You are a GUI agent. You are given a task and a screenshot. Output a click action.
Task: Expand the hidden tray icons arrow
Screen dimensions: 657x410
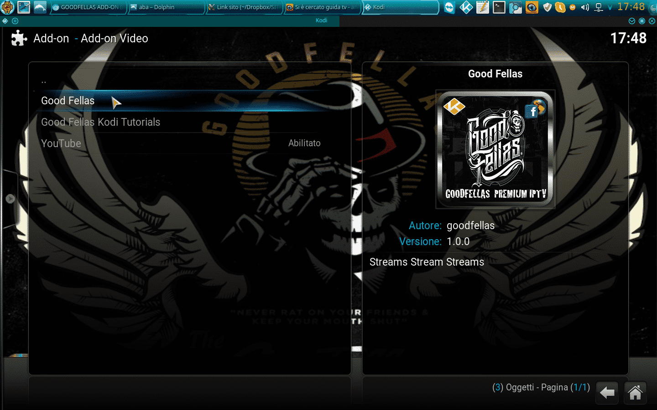point(610,8)
